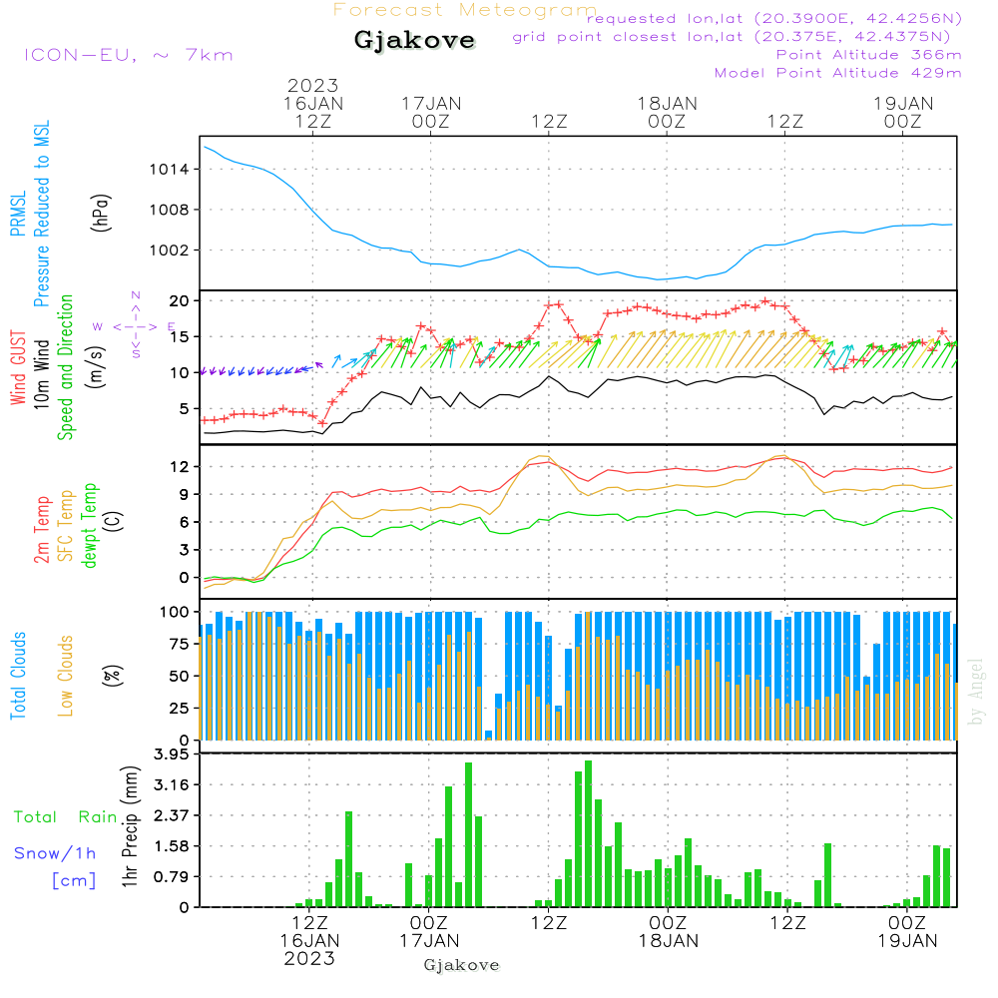
Task: Click the Total Rain legend text
Action: pos(66,816)
